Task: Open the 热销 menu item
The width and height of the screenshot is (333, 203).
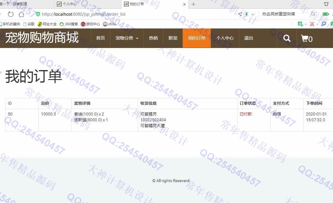Action: tap(153, 38)
